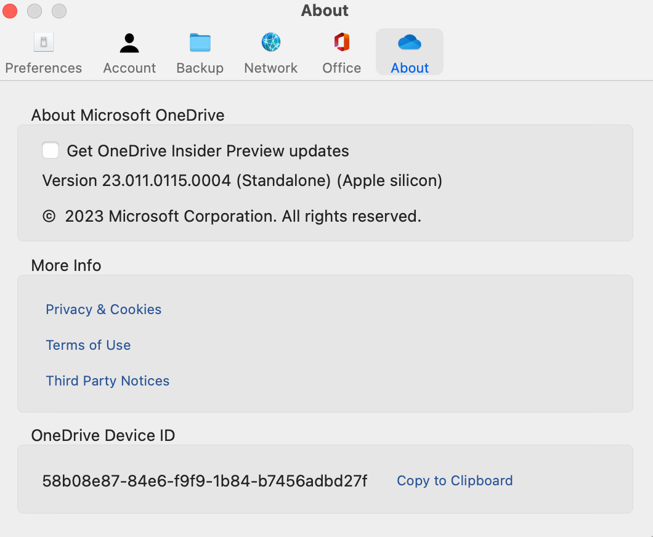Screen dimensions: 653x537
Task: Click Copy to Clipboard link
Action: (x=455, y=481)
